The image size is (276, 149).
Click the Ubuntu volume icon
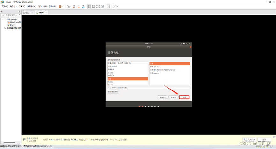pos(184,44)
